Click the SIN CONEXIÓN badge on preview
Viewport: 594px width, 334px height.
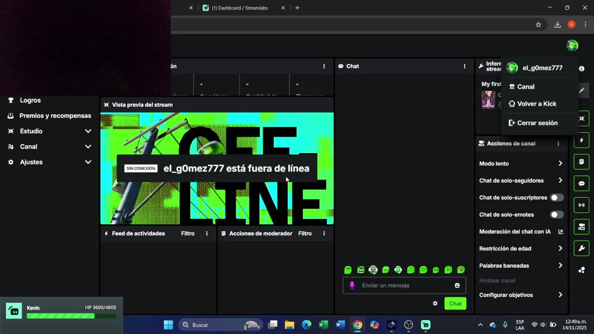(x=141, y=168)
